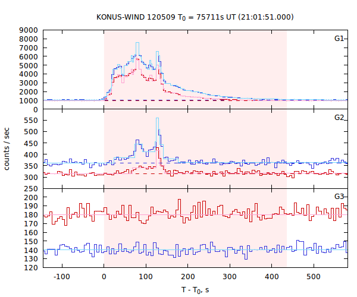Screen dimensions: 357x297
Task: Click the x-axis tick label 400
Action: (x=272, y=277)
